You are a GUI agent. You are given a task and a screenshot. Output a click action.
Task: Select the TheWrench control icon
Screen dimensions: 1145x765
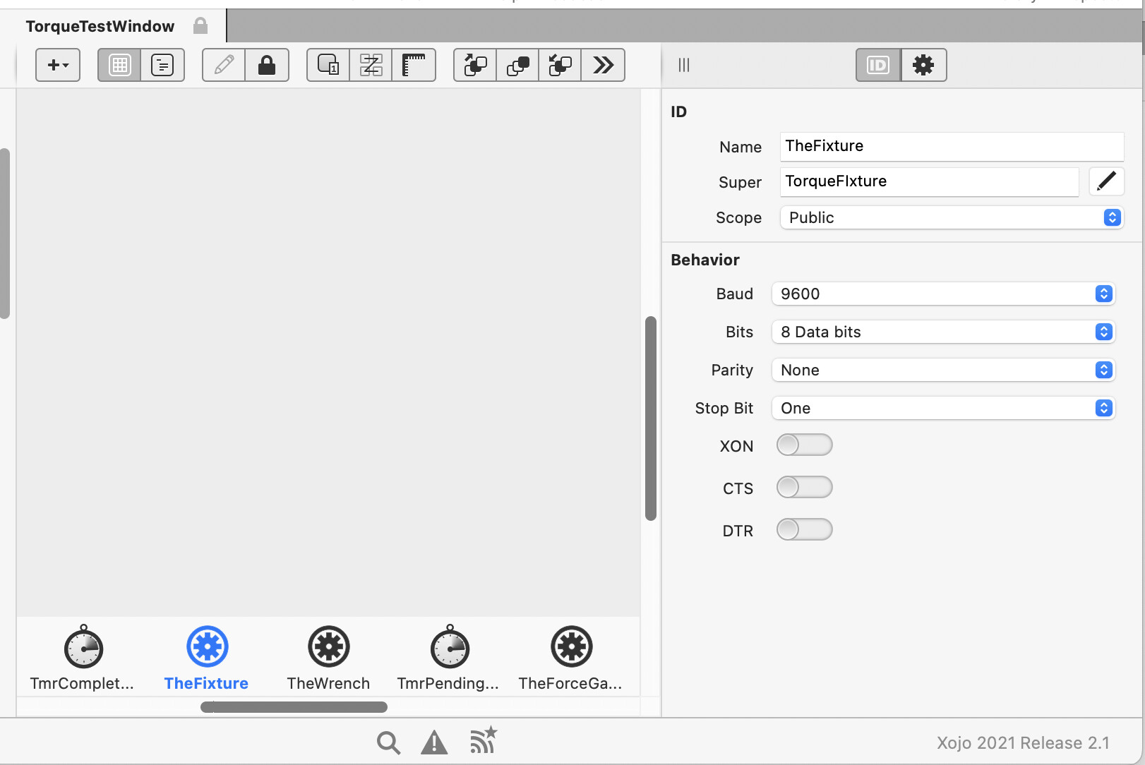click(x=328, y=647)
